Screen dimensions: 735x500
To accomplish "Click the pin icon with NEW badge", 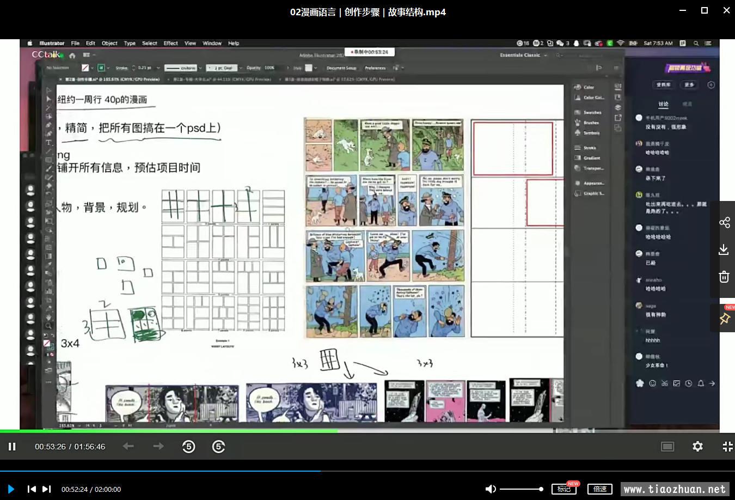I will point(724,319).
